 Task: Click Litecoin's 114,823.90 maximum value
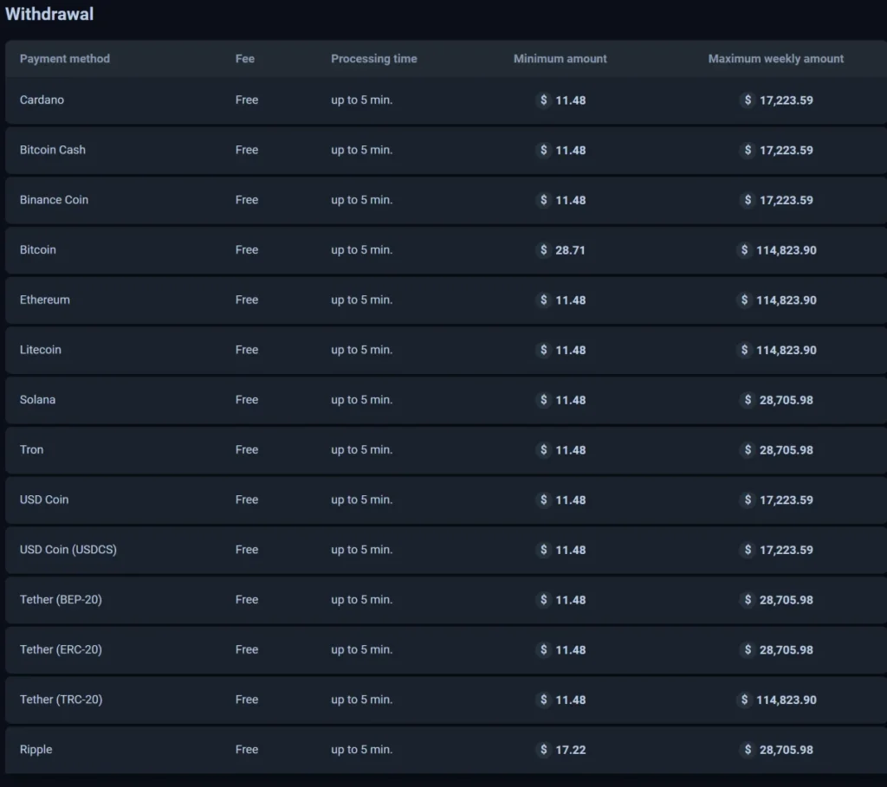(787, 350)
